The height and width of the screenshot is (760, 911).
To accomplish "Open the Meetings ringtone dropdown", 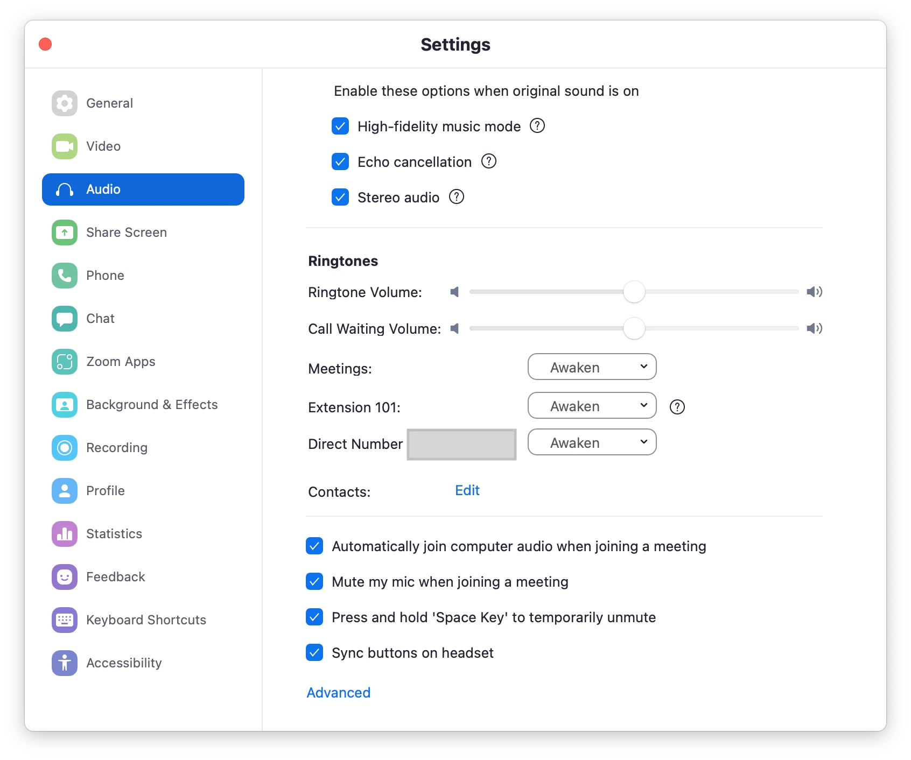I will click(592, 367).
